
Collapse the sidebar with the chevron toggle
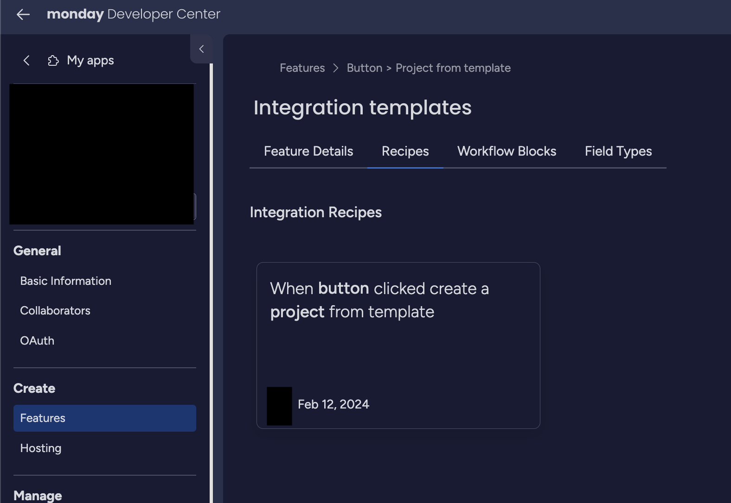tap(201, 49)
